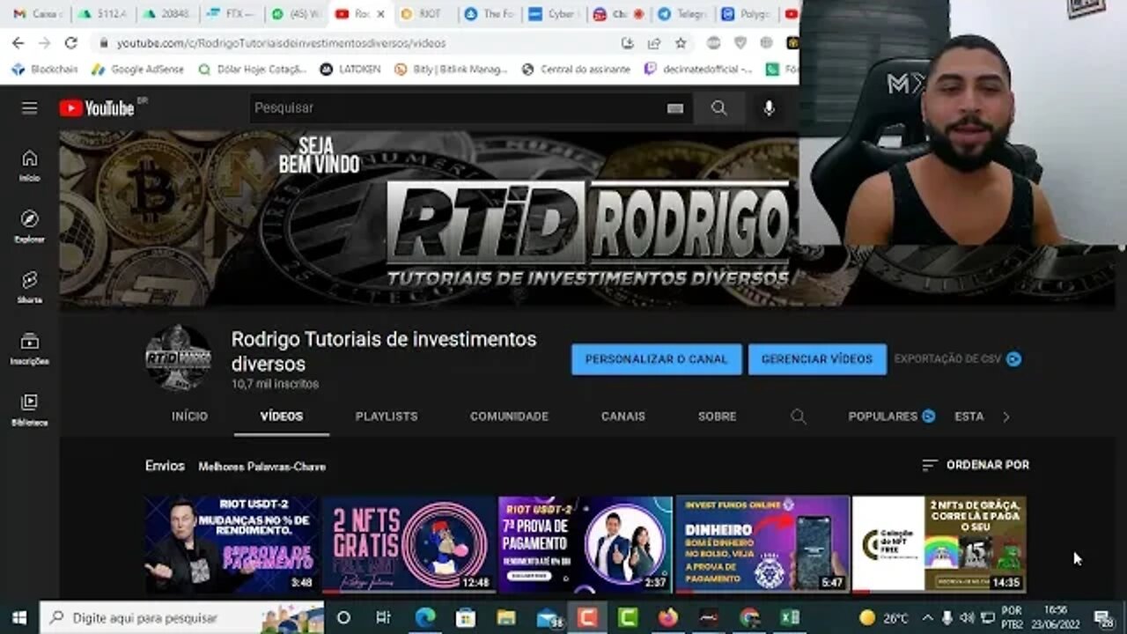Image resolution: width=1127 pixels, height=634 pixels.
Task: Bookmark page with the star icon
Action: click(681, 42)
